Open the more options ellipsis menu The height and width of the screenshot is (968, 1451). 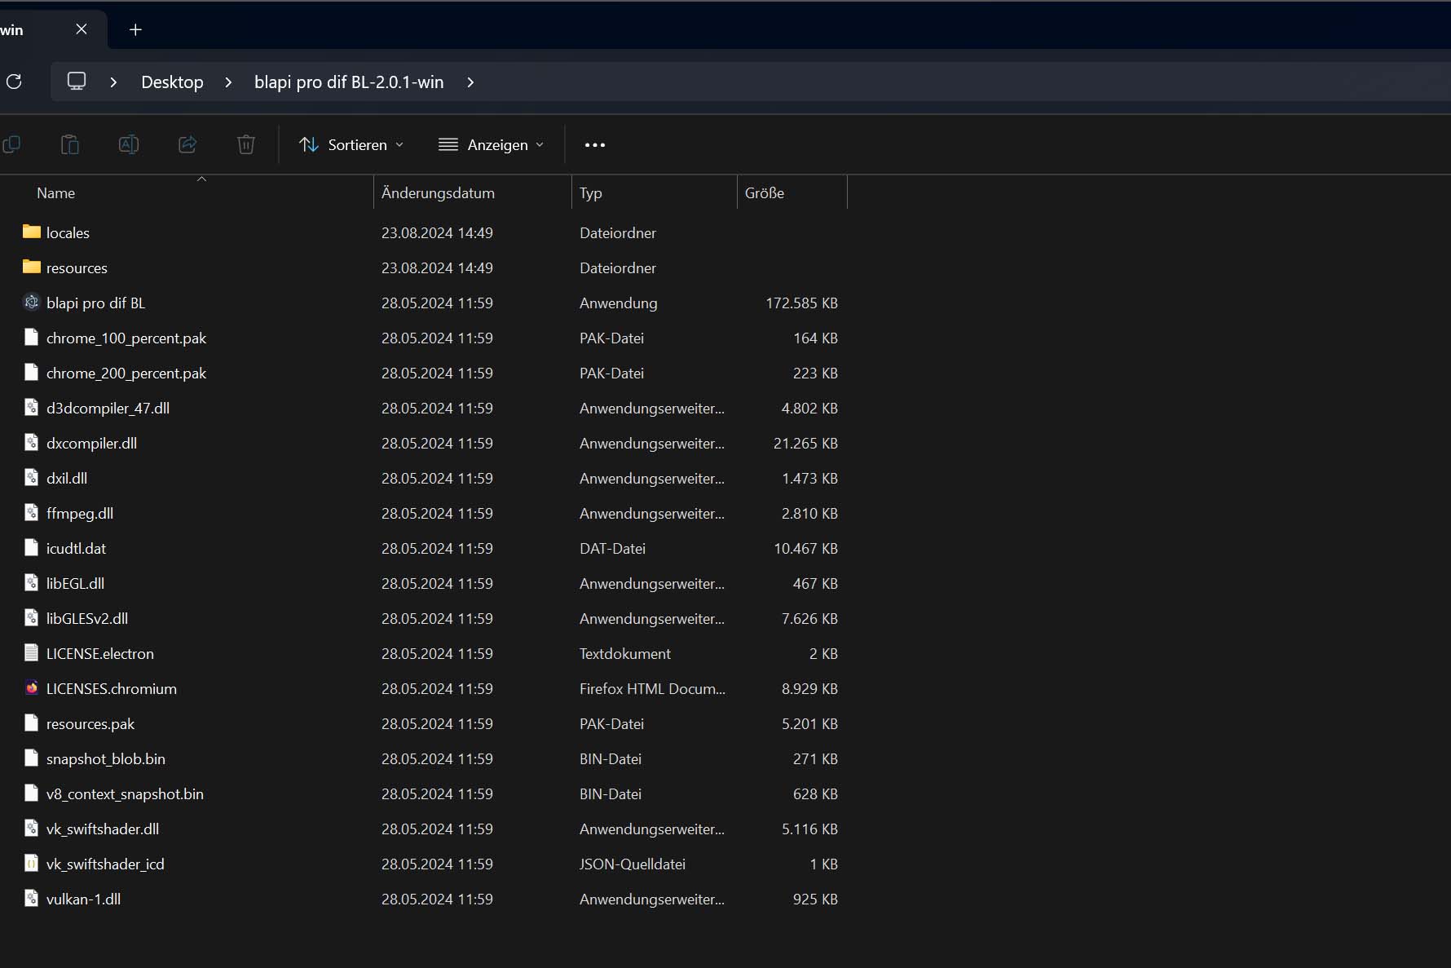tap(595, 145)
